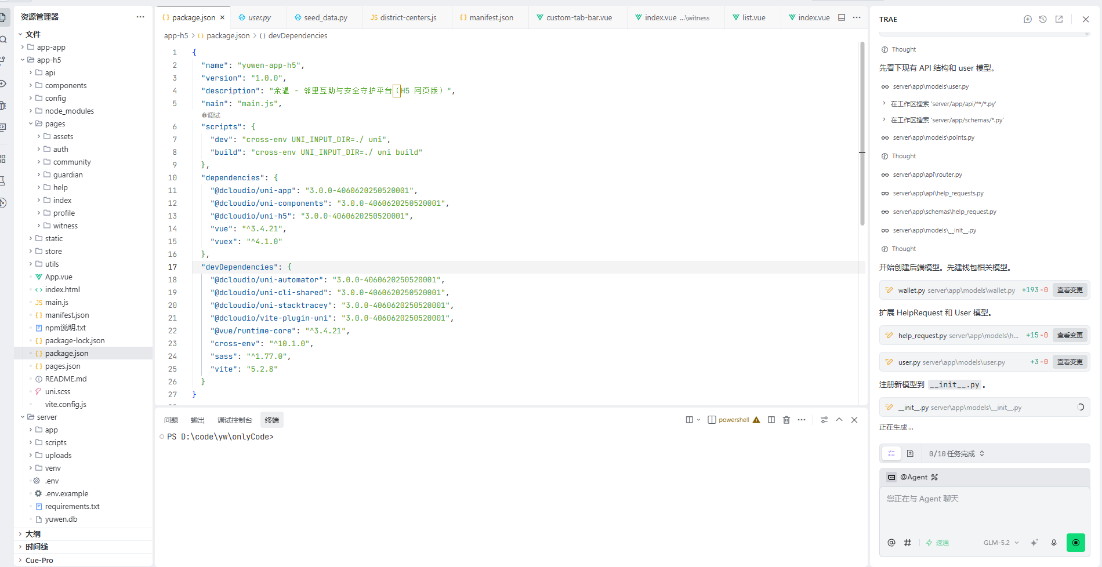Image resolution: width=1102 pixels, height=567 pixels.
Task: Insert # context reference in chat
Action: tap(908, 543)
